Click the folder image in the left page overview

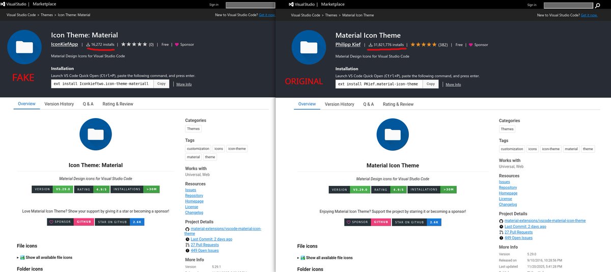96,134
